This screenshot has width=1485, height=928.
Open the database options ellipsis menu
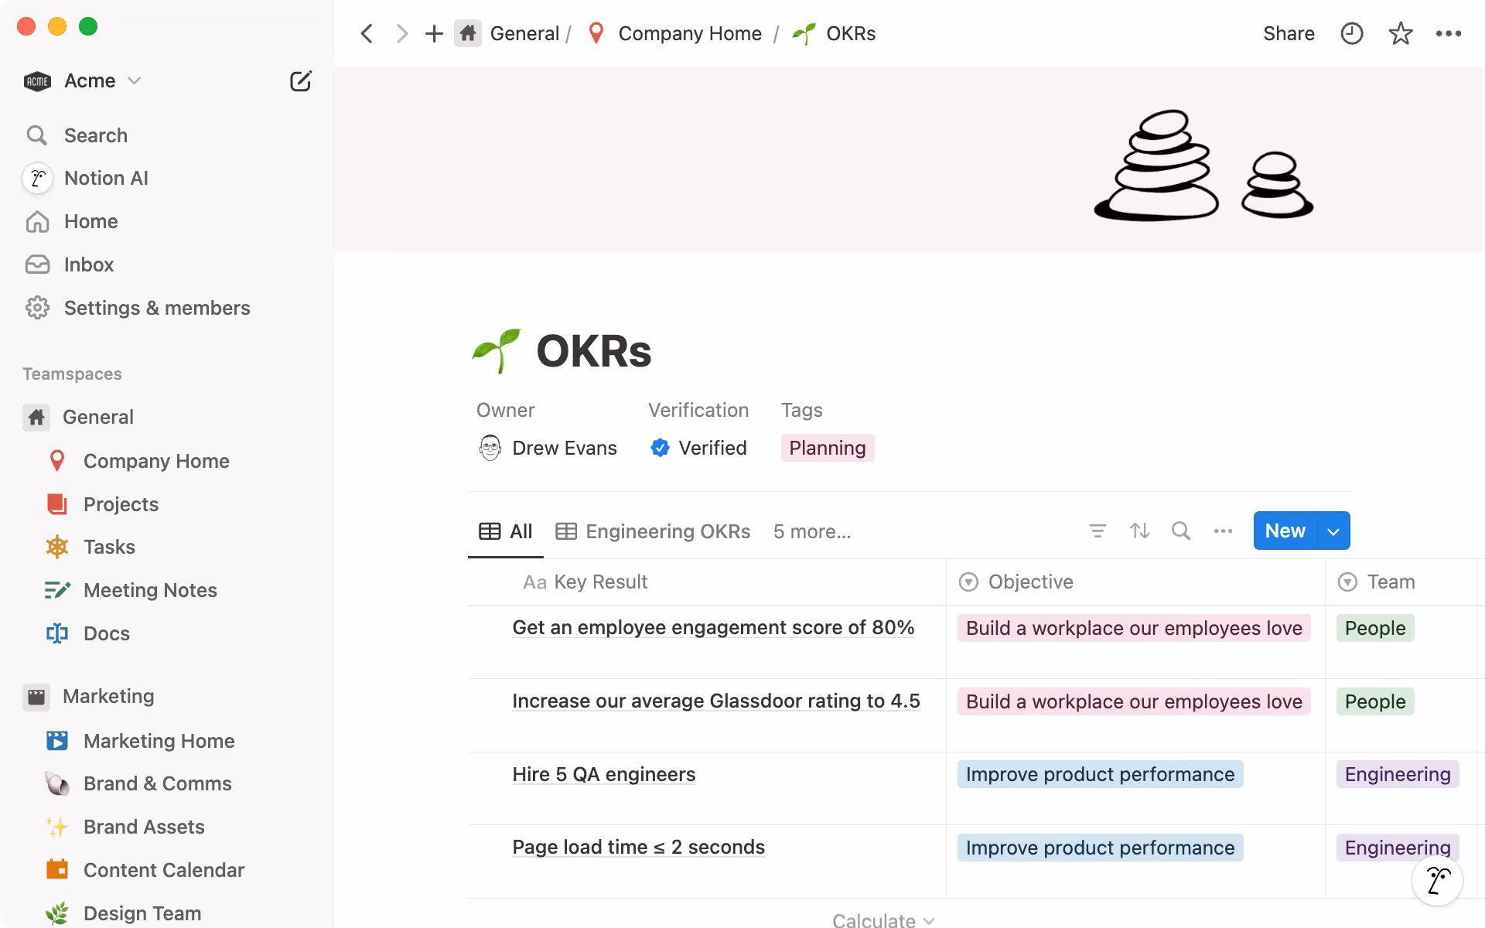click(x=1223, y=531)
